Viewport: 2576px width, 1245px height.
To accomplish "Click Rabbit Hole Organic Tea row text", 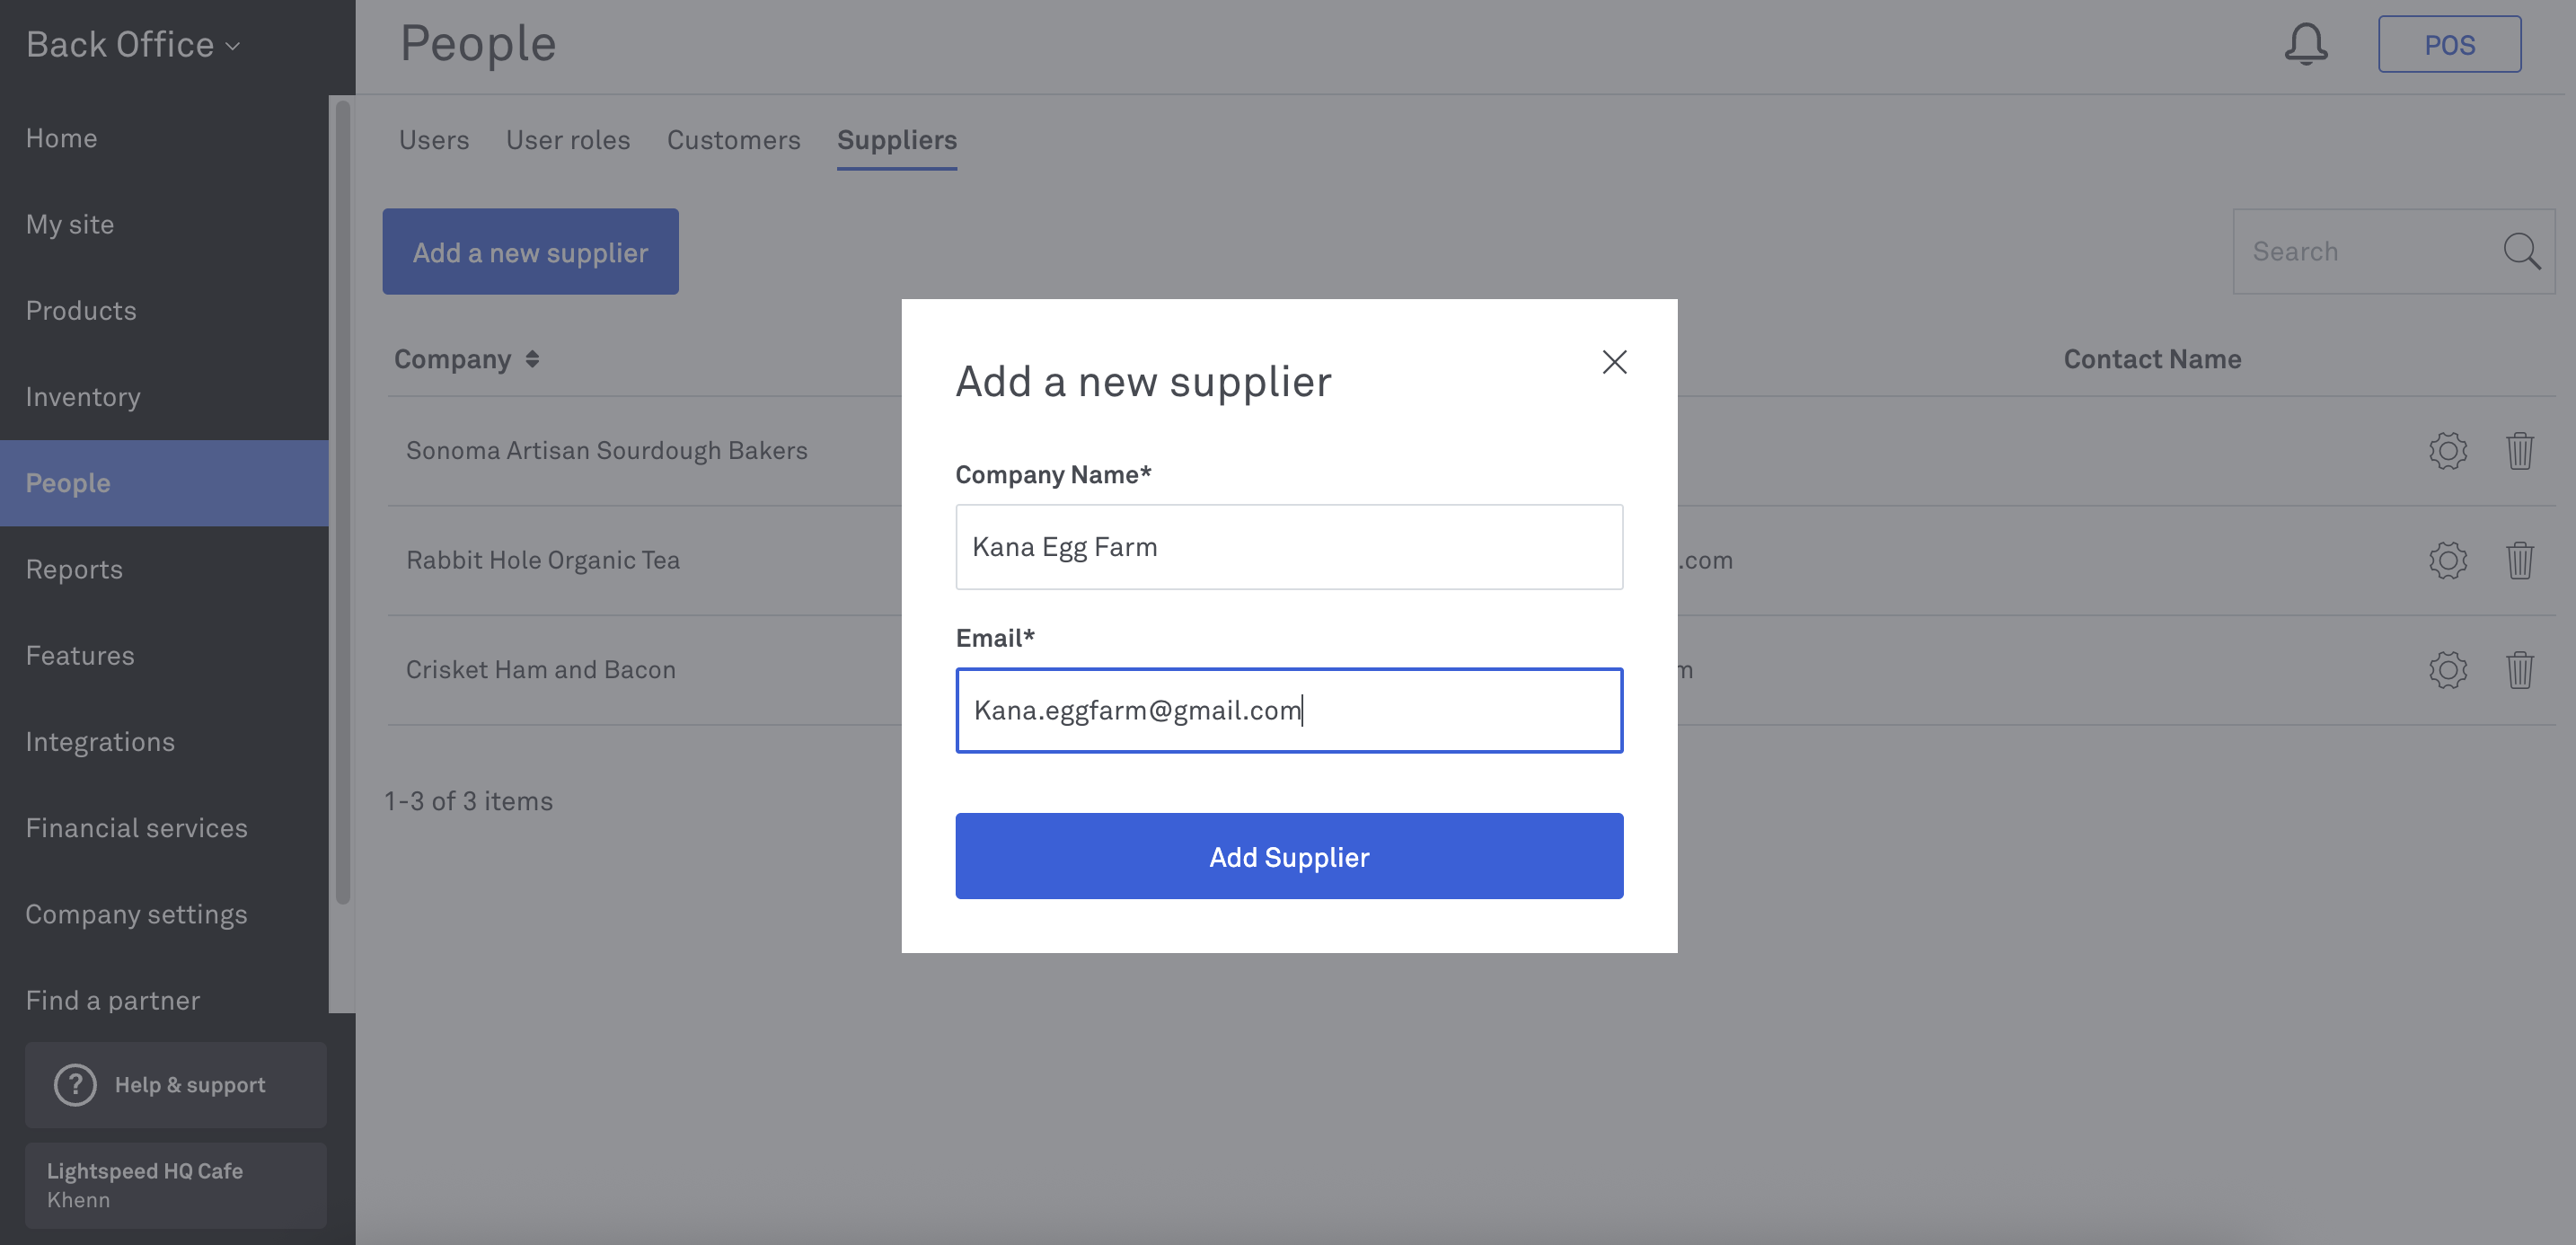I will tap(543, 560).
